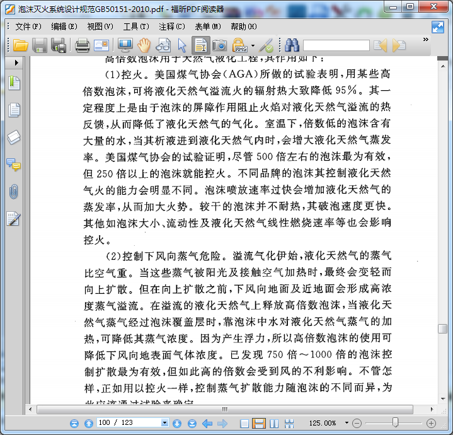Go back to previous view

(207, 424)
